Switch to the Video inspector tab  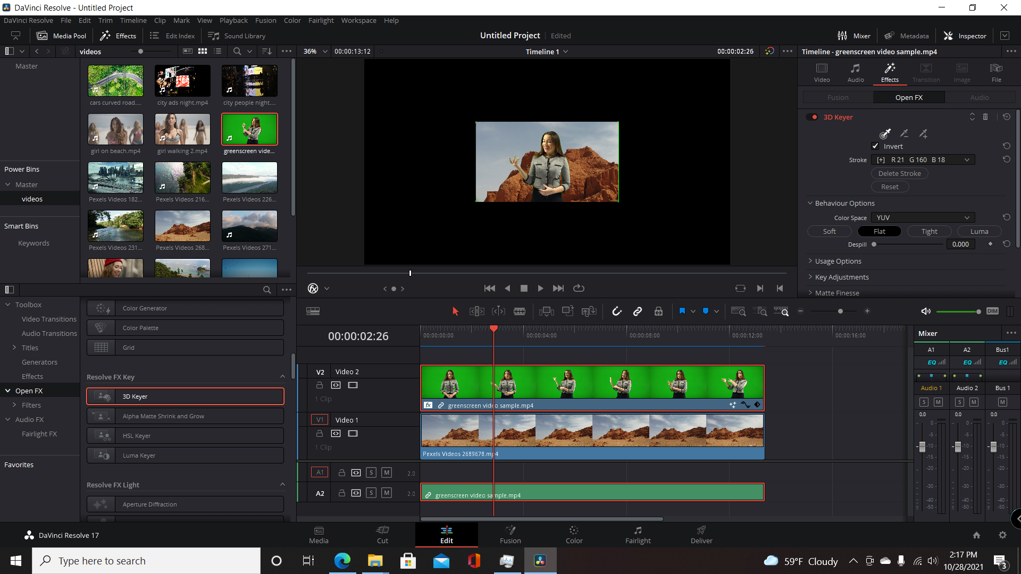822,72
